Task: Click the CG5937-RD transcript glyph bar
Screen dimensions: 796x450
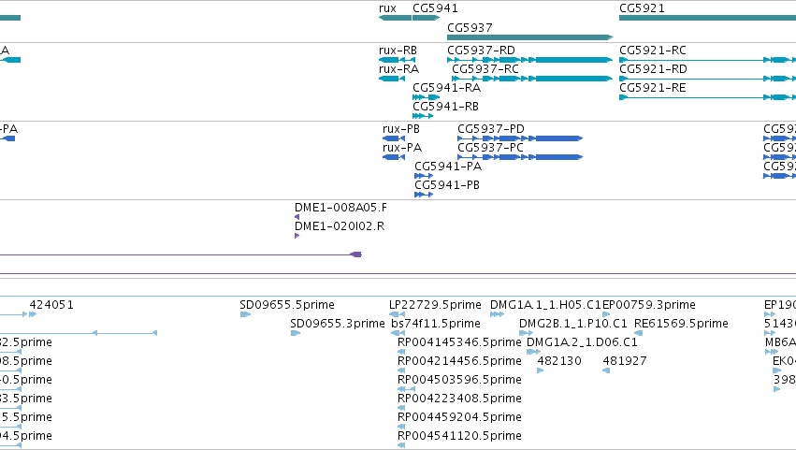Action: [x=530, y=60]
